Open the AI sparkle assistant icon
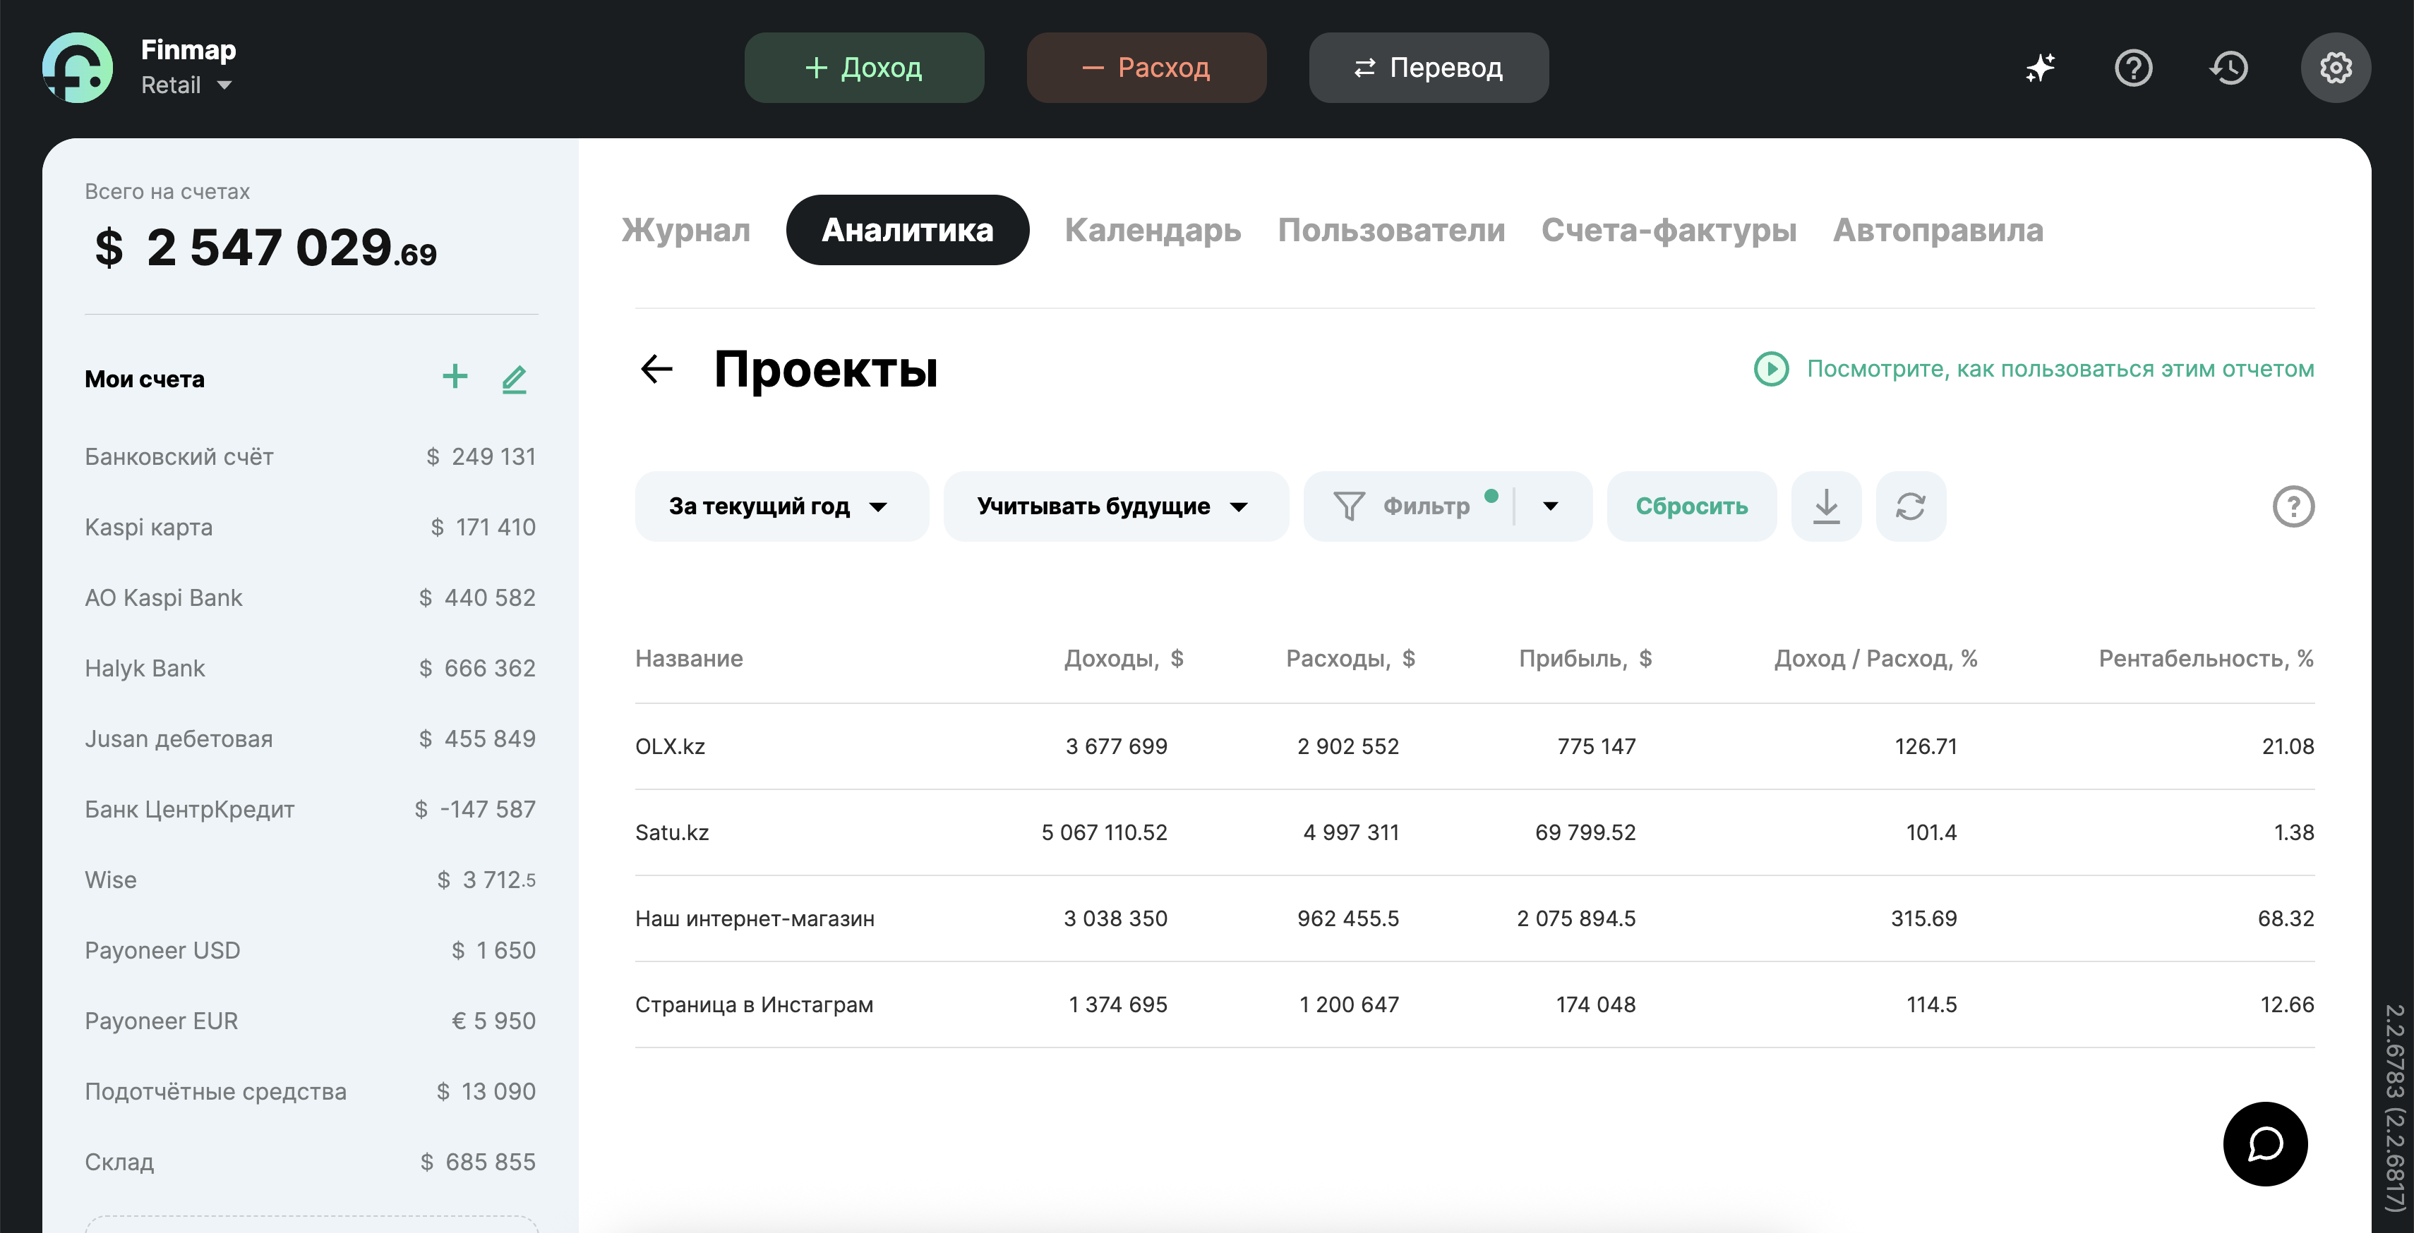2414x1233 pixels. tap(2040, 68)
